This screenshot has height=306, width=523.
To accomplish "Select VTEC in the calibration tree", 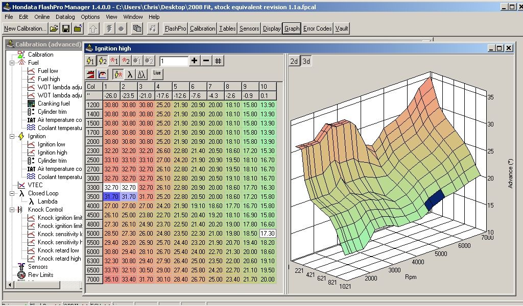I will tap(35, 185).
